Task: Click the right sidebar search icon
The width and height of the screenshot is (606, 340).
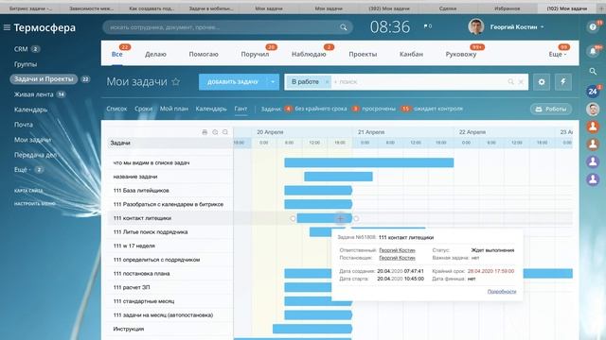Action: pos(593,72)
